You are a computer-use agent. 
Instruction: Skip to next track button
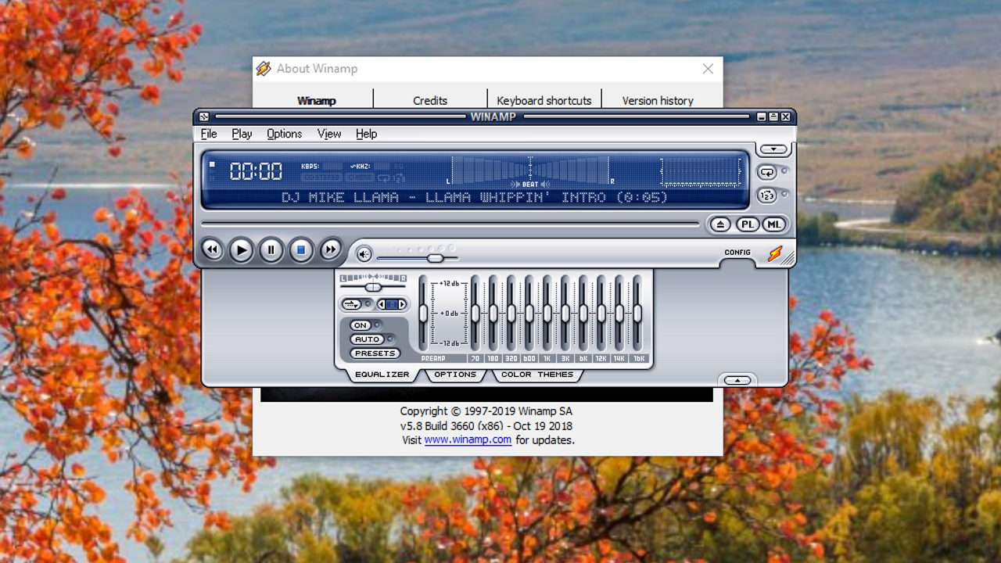pos(331,249)
